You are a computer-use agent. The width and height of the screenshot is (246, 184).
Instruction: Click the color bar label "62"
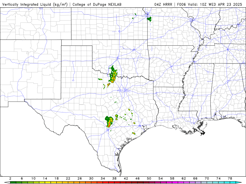184,178
